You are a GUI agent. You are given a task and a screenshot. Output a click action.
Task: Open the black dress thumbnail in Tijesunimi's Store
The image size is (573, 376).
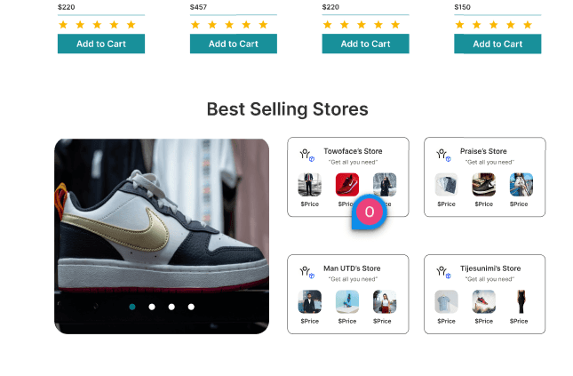click(x=521, y=301)
